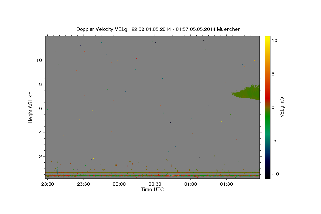321x214 pixels.
Task: Click the height tick label 2
Action: click(x=40, y=156)
